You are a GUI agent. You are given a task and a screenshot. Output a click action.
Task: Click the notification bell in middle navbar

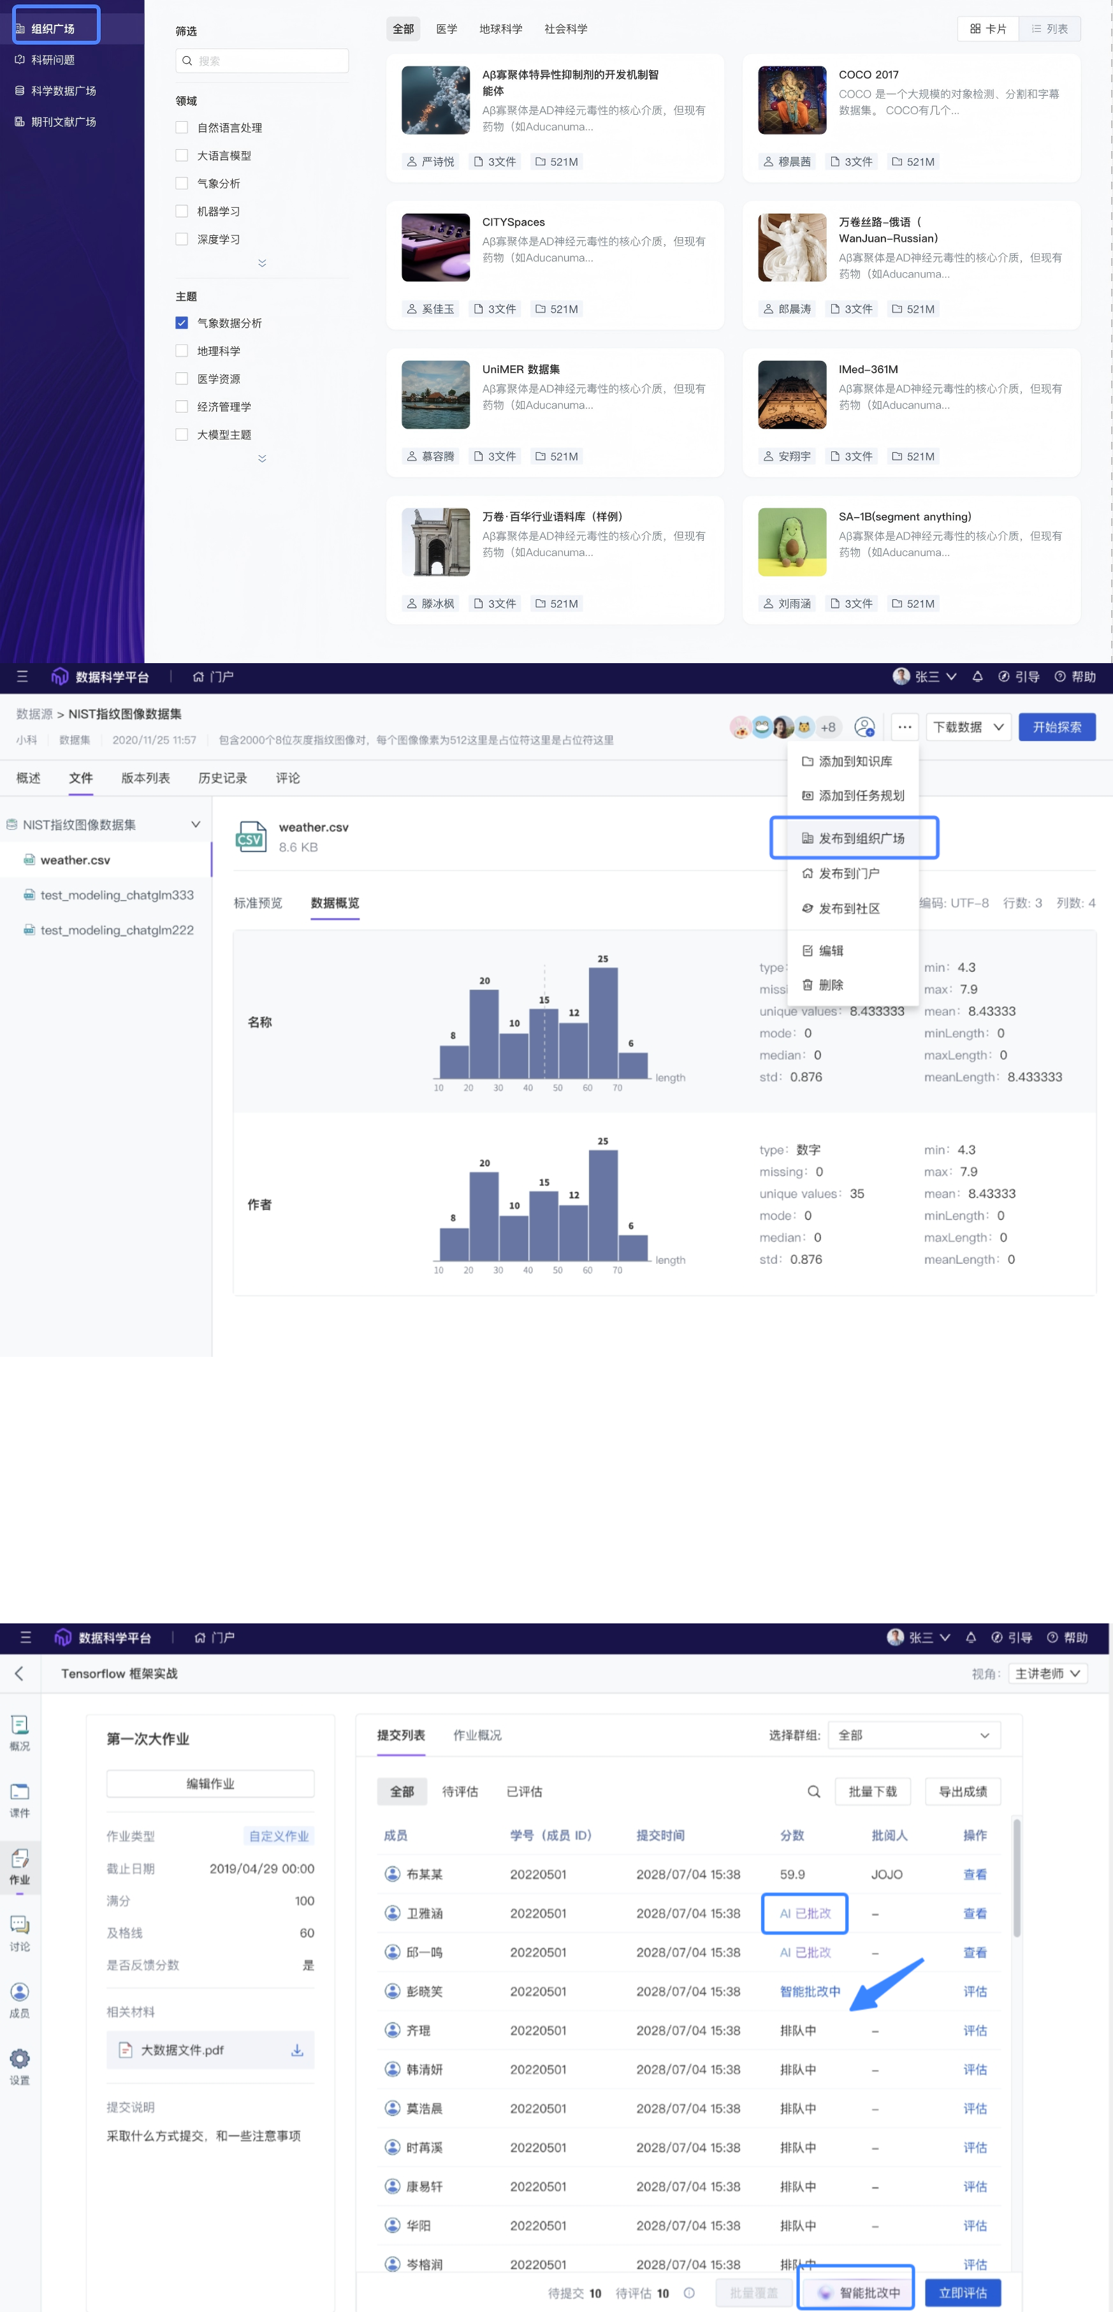click(977, 677)
